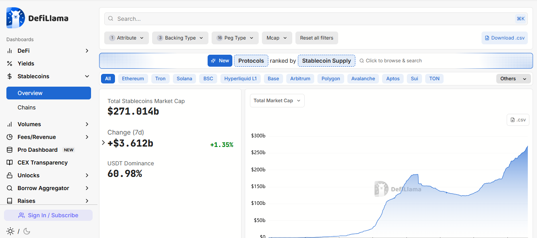537x238 pixels.
Task: Expand the Raises sidebar section
Action: pyautogui.click(x=87, y=201)
